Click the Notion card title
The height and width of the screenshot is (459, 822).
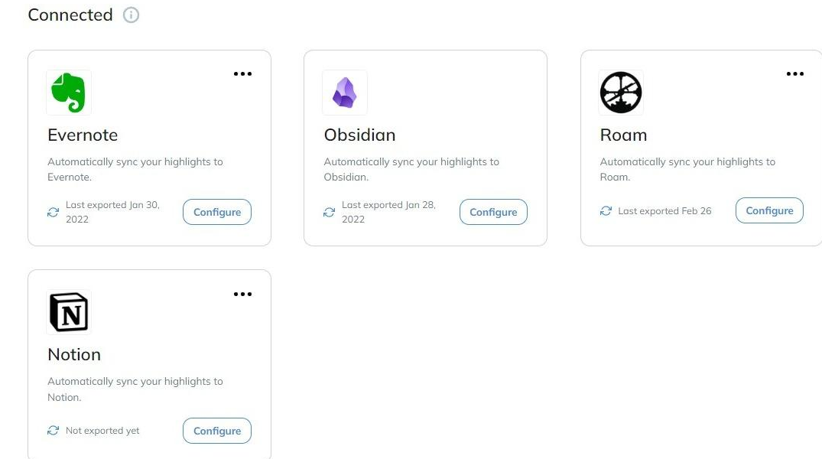point(74,355)
